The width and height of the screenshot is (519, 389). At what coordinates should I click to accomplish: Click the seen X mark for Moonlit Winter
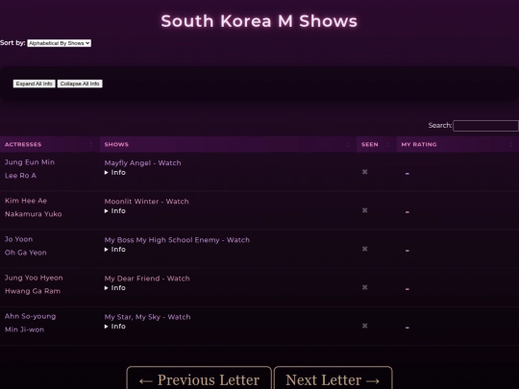(x=365, y=210)
